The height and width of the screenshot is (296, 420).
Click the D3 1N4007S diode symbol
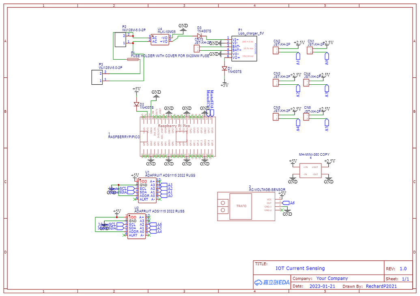[200, 36]
